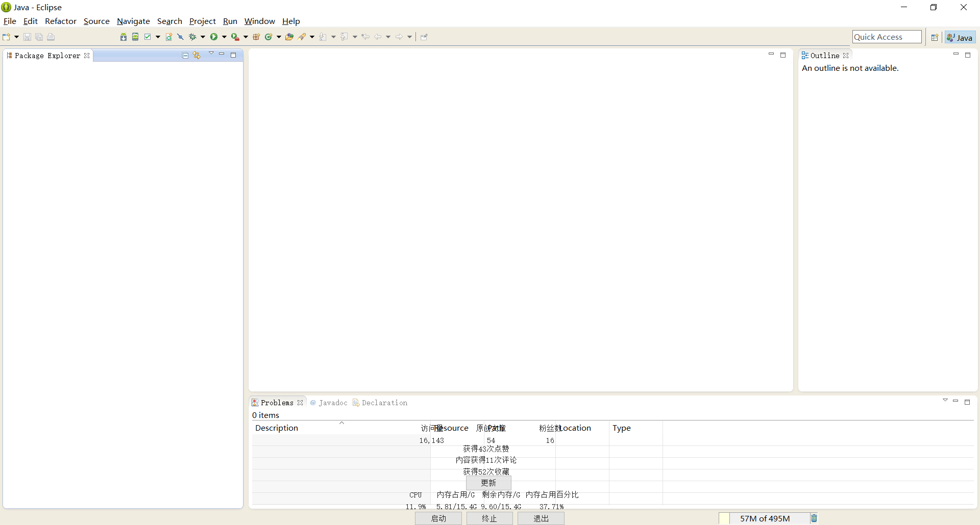980x525 pixels.
Task: Collapse All items in Package Explorer
Action: pos(185,55)
